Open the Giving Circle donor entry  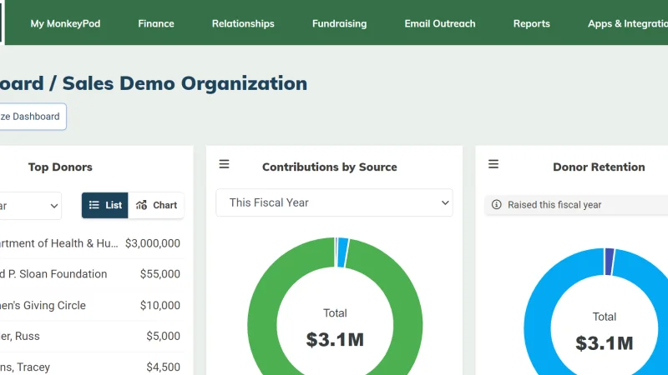(x=43, y=305)
